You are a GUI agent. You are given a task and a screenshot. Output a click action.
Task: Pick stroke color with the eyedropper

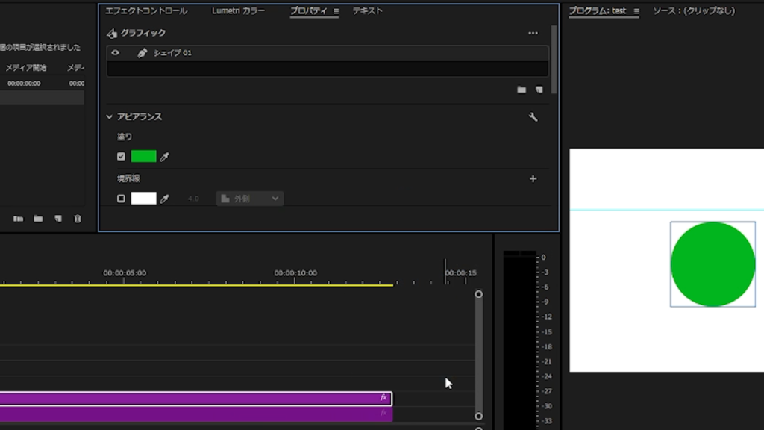tap(165, 199)
